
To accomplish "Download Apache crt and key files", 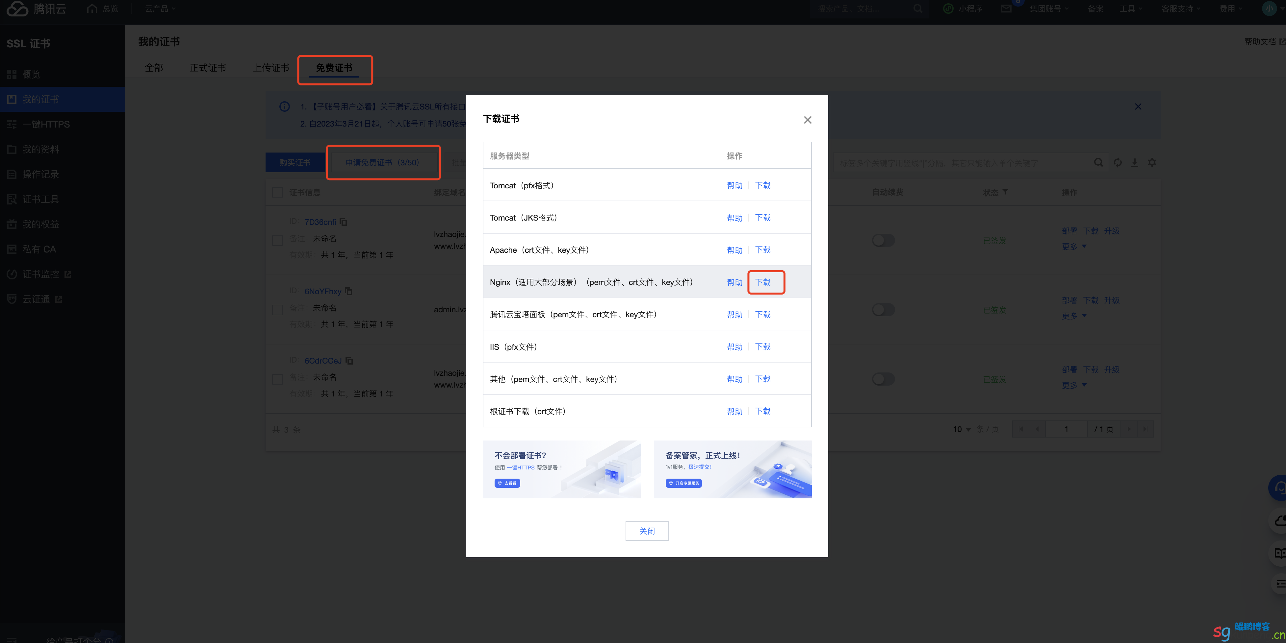I will (x=763, y=250).
